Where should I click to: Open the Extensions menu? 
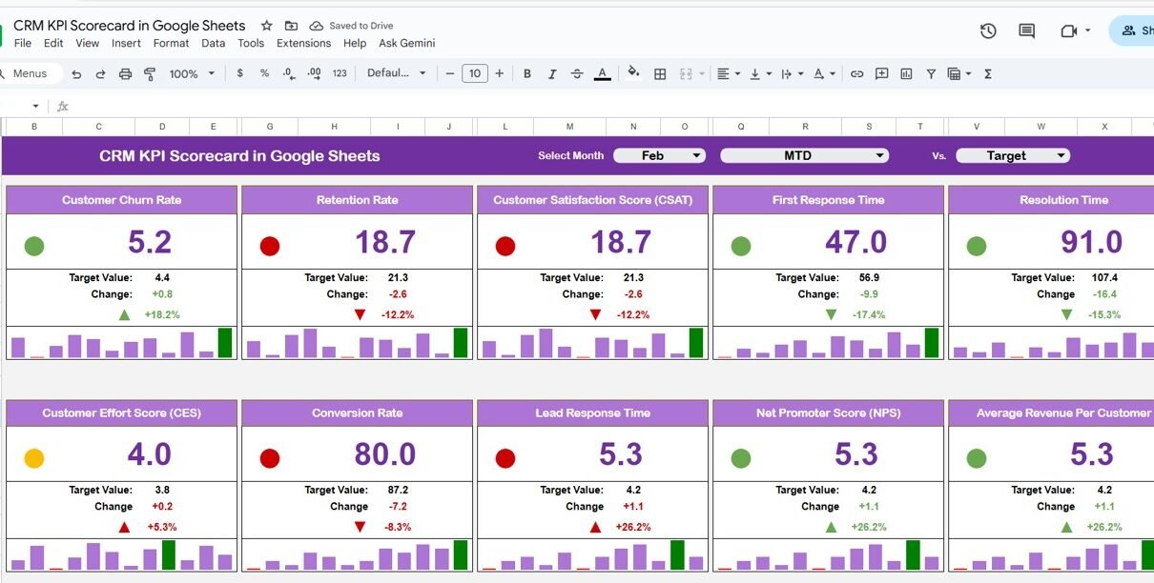pos(303,43)
